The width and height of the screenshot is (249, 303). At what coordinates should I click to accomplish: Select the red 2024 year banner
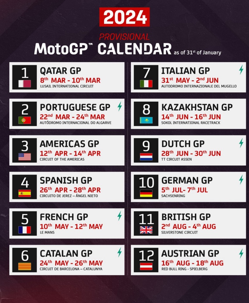pos(124,17)
